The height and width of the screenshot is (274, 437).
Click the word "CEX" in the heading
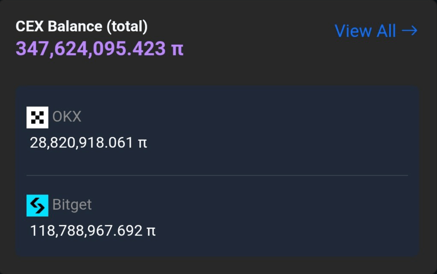pos(30,26)
